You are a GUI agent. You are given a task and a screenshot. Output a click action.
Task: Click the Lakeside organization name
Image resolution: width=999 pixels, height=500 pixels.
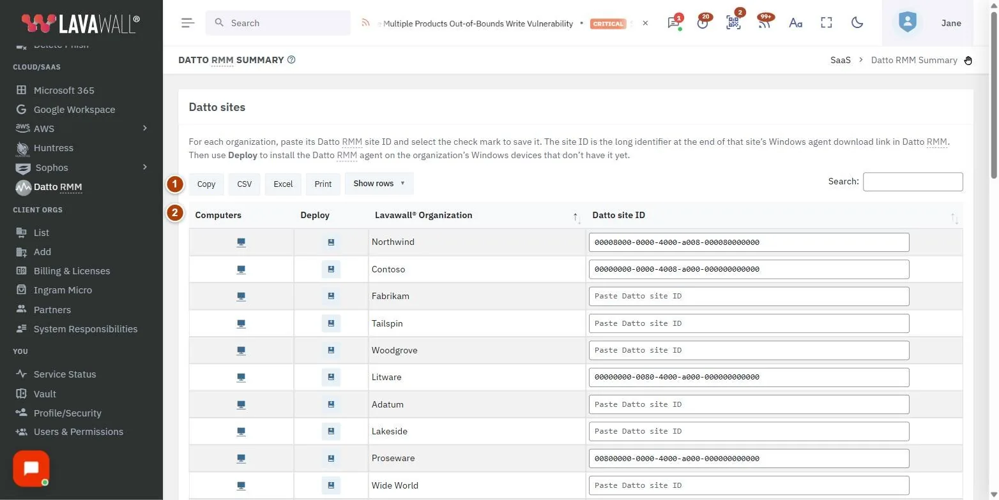(390, 431)
